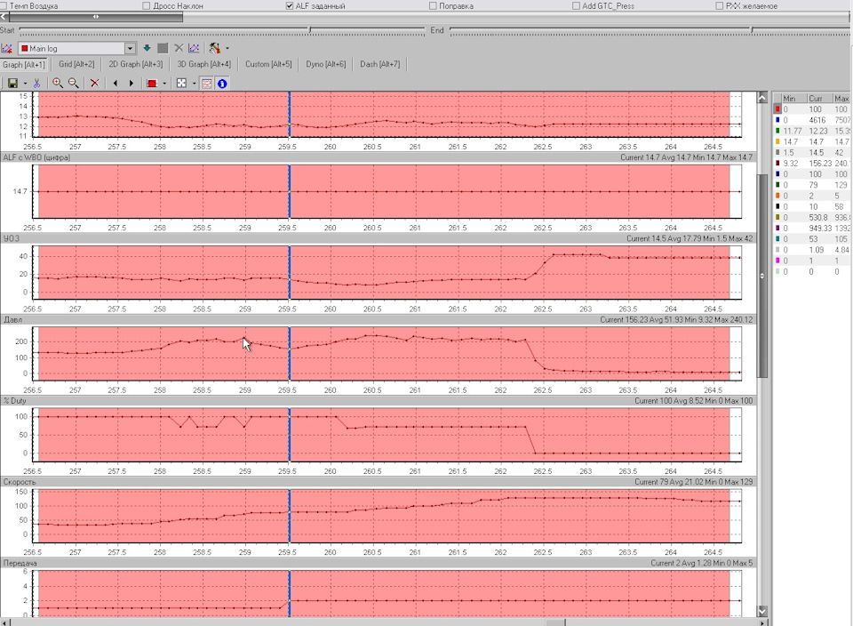The image size is (853, 626).
Task: Expand the red graph color dropdown arrow
Action: pyautogui.click(x=164, y=83)
